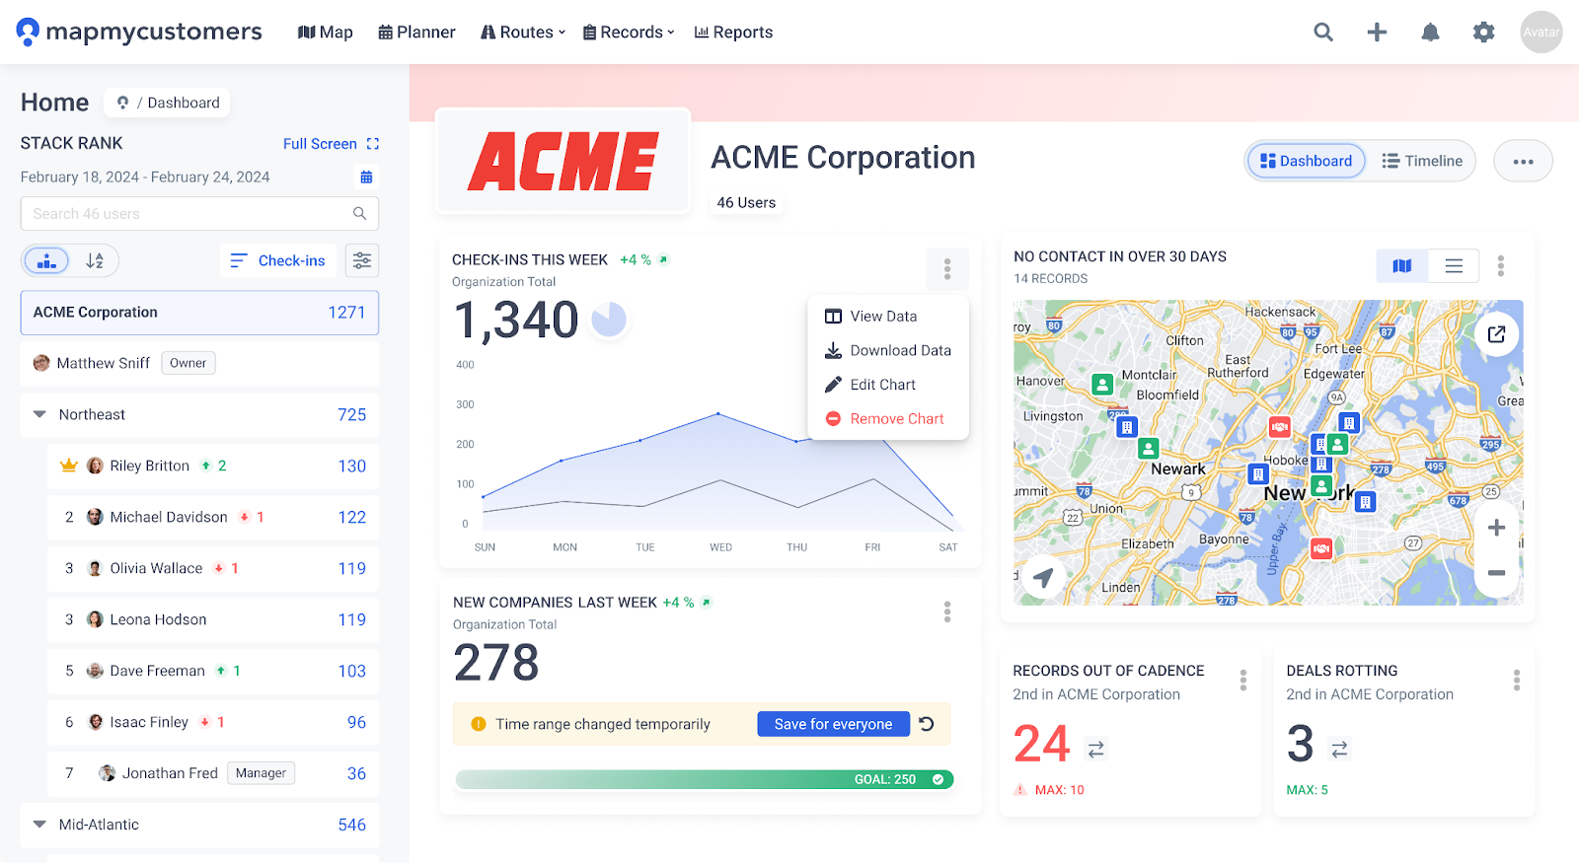Click the plus add icon in header
1579x863 pixels.
1377,33
